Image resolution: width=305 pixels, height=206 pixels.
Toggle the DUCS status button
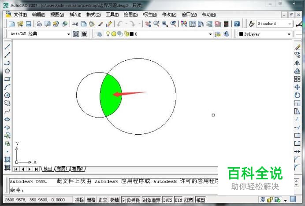[x=167, y=200]
